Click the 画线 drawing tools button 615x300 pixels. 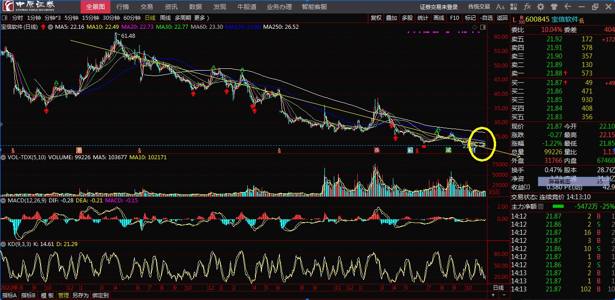pyautogui.click(x=439, y=18)
